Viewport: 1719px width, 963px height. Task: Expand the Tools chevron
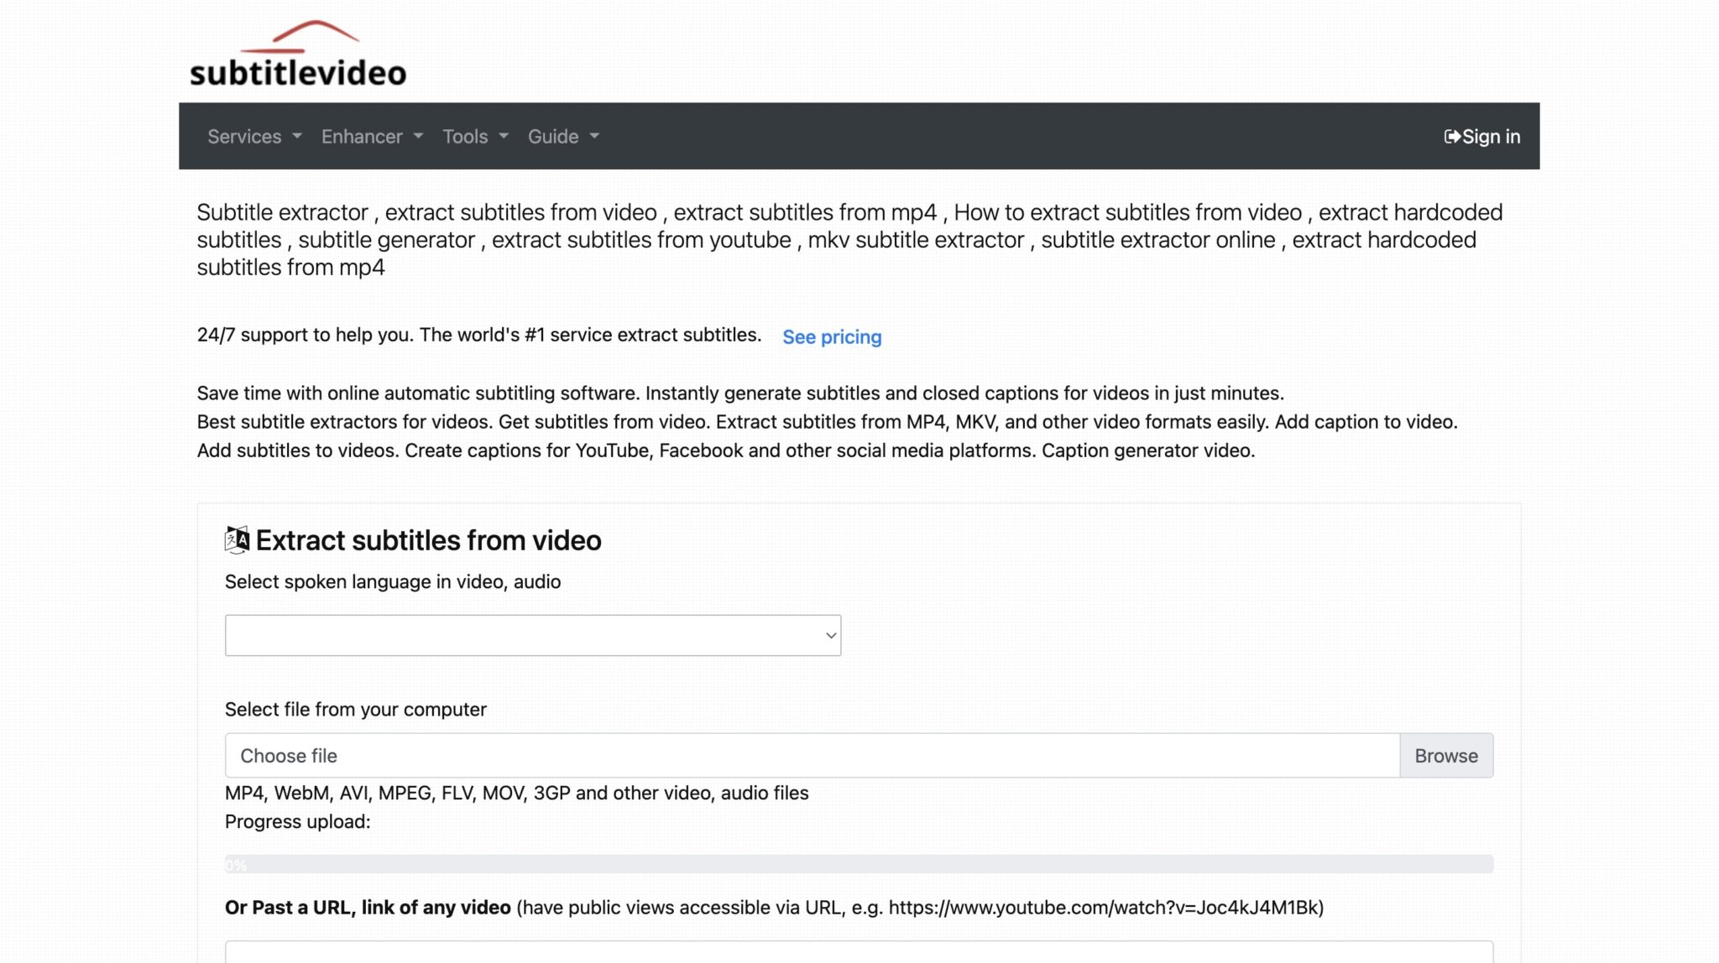(503, 137)
